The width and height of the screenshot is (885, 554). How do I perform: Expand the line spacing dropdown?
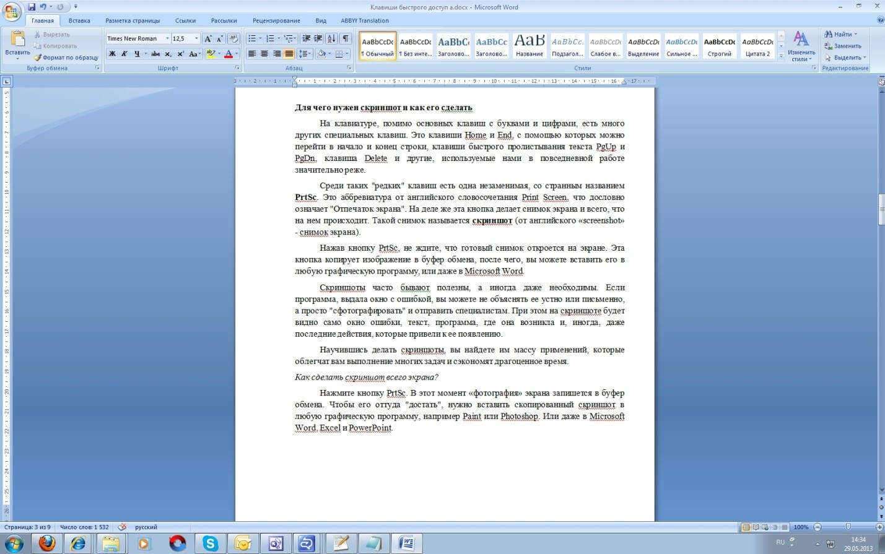309,54
